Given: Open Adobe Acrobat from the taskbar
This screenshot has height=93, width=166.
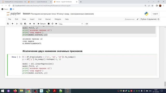Looking at the screenshot, I should click(54, 91).
